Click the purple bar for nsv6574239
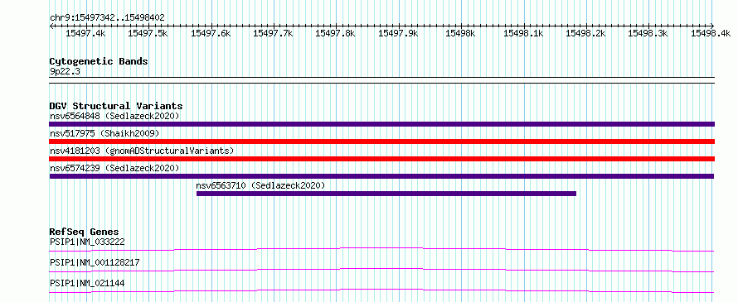Image resolution: width=738 pixels, height=302 pixels. tap(381, 176)
